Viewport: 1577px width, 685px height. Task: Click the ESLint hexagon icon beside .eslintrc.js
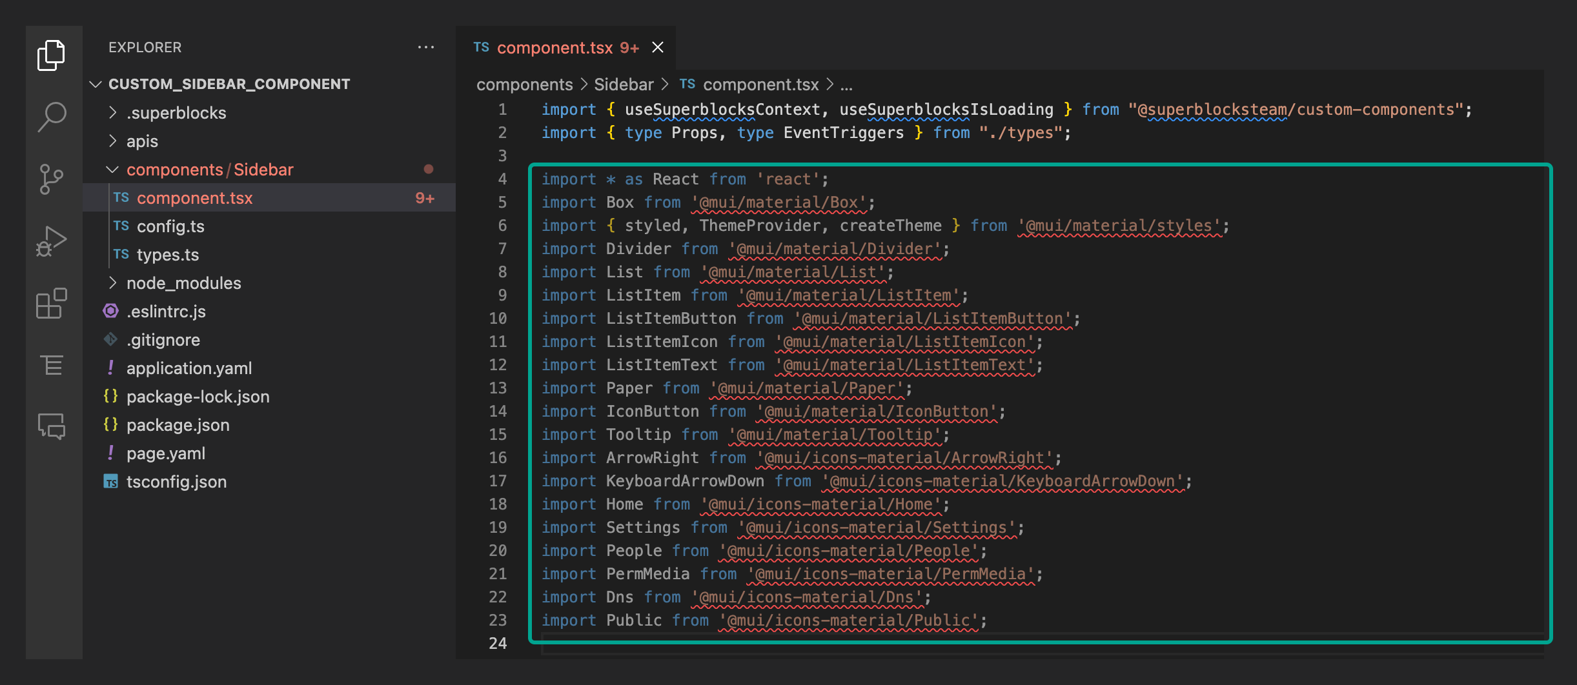[x=111, y=311]
